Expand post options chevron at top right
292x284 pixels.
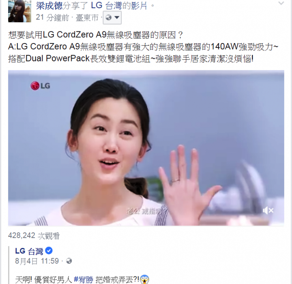tap(281, 3)
